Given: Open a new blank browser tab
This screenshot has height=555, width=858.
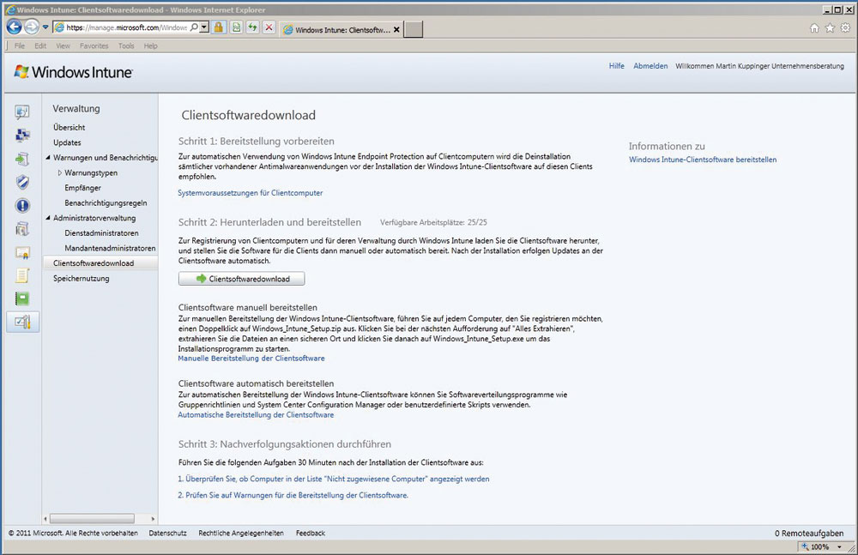Looking at the screenshot, I should point(414,29).
